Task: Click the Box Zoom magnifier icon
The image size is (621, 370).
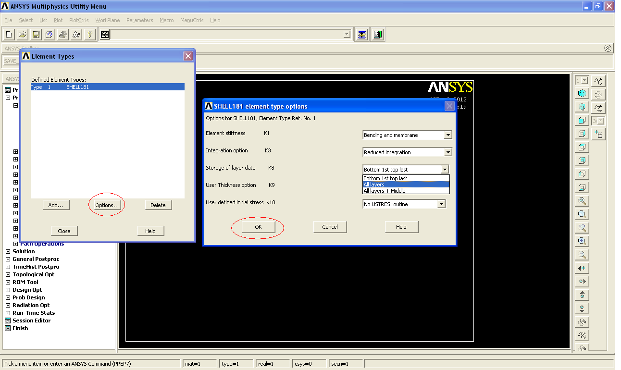Action: point(582,215)
